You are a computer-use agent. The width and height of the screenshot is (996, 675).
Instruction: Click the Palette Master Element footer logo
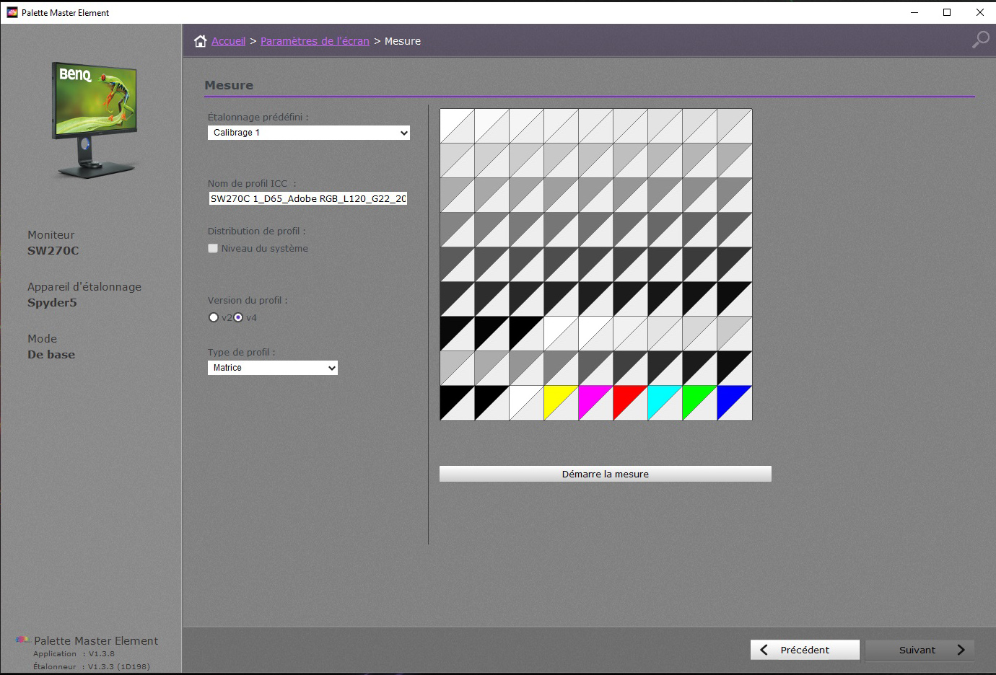(x=22, y=640)
